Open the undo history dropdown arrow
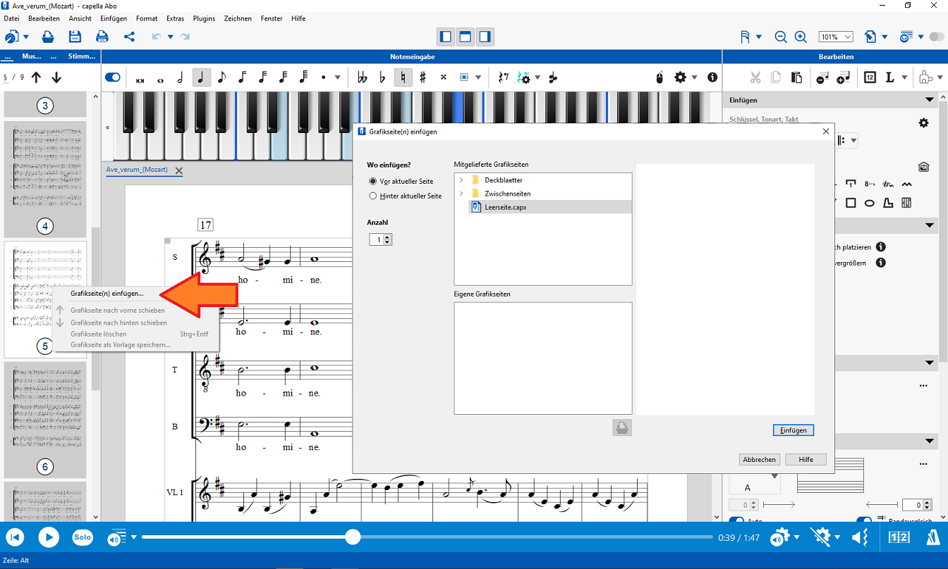This screenshot has width=948, height=569. click(170, 37)
